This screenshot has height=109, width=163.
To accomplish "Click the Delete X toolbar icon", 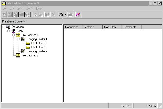I will click(x=53, y=15).
